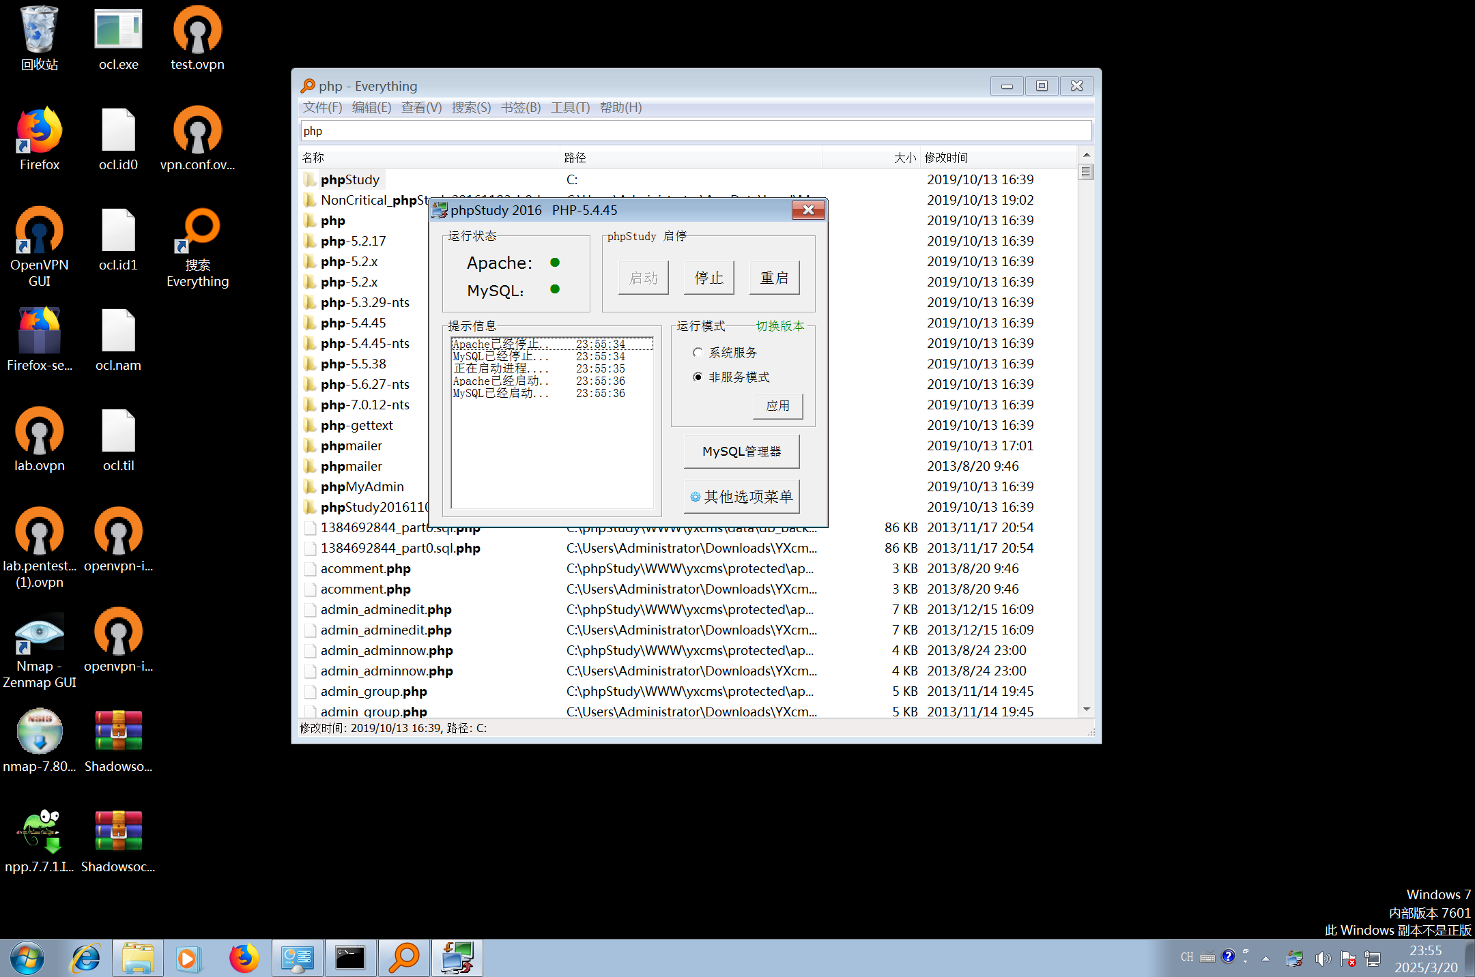The width and height of the screenshot is (1475, 977).
Task: Open the 其他选项菜单 dropdown menu
Action: [x=742, y=497]
